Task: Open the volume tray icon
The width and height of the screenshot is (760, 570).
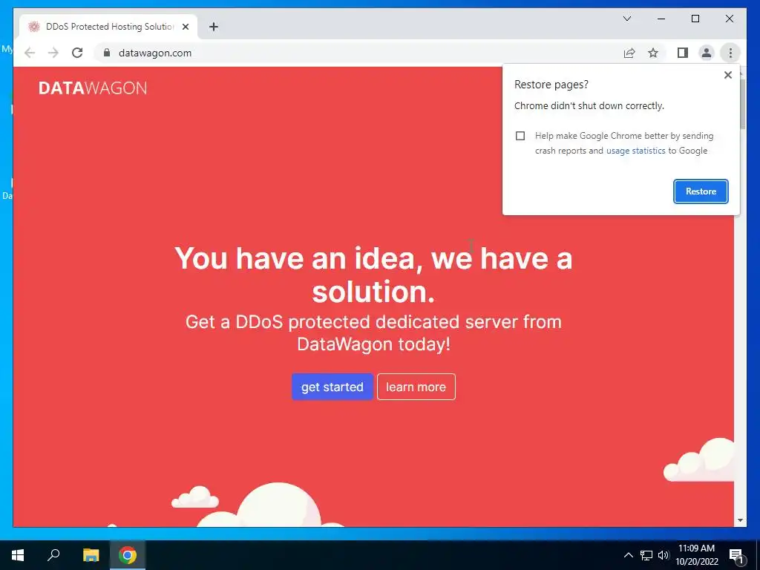Action: tap(664, 555)
